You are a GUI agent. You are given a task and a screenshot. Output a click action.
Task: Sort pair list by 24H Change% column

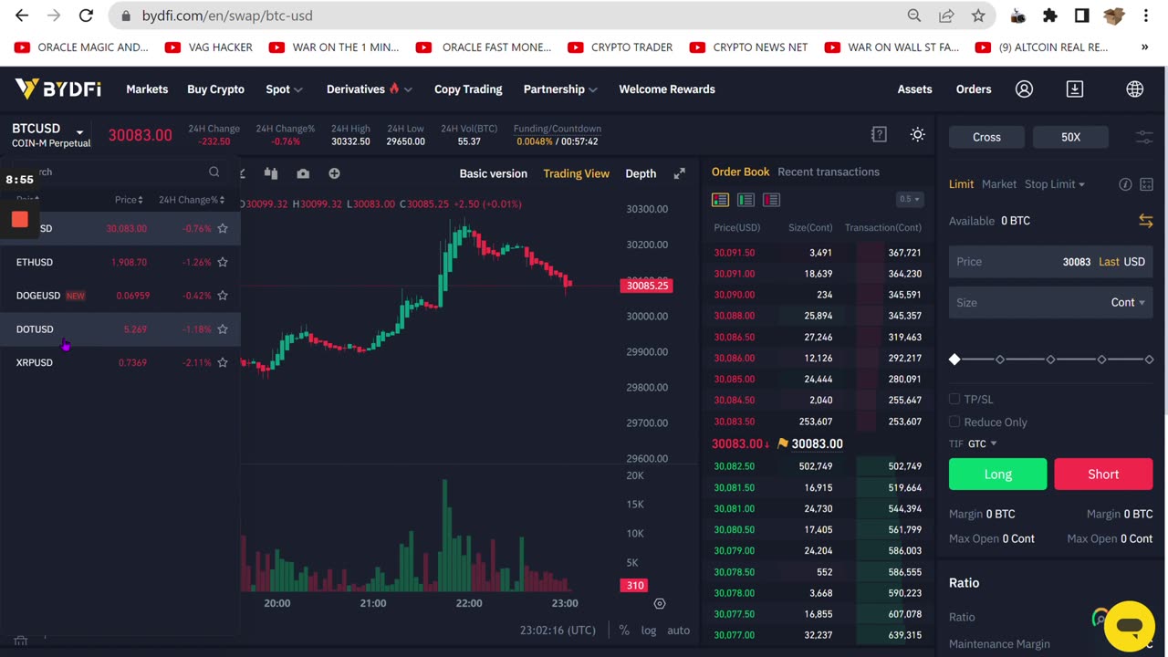(x=192, y=200)
